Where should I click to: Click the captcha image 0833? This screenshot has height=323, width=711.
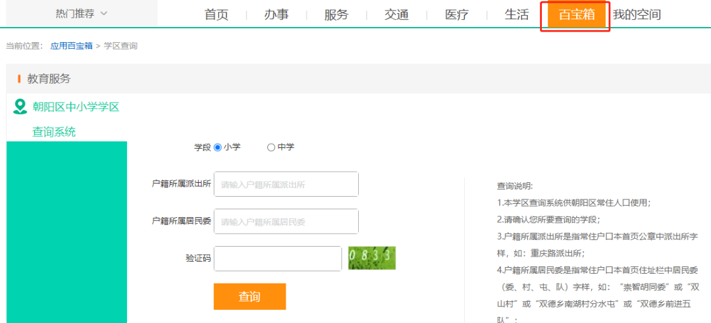(x=371, y=258)
